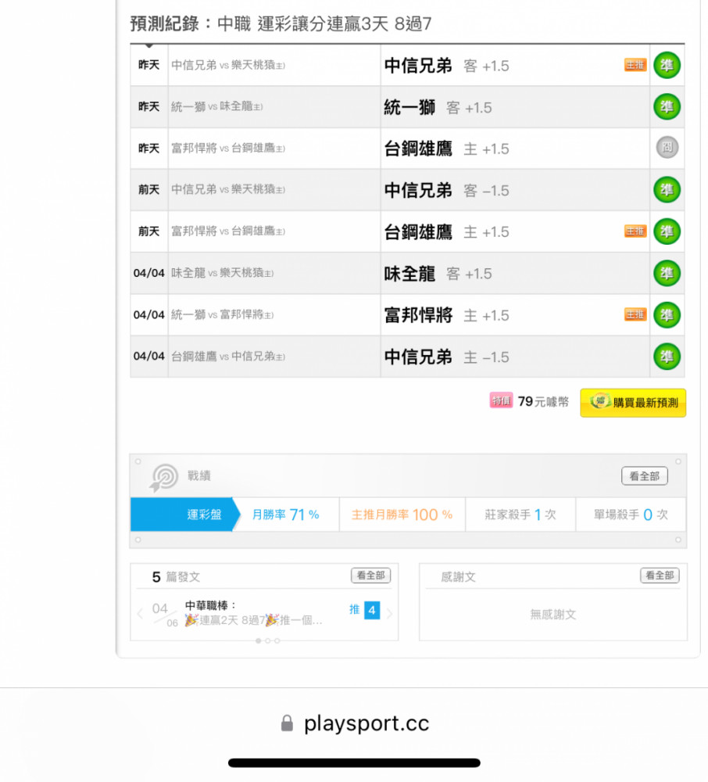Open the 主推月勝率 100% stat

[x=402, y=515]
